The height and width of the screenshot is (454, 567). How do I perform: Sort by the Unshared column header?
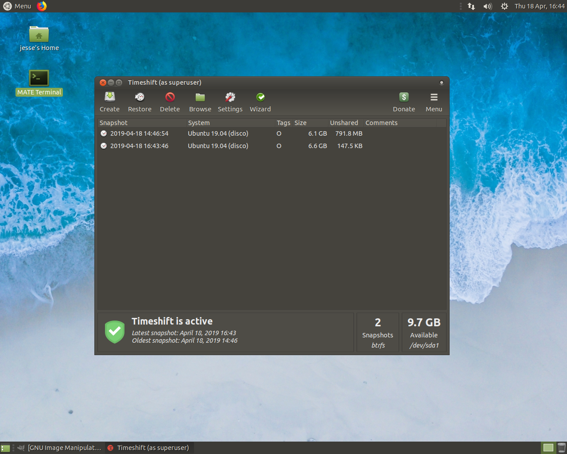[x=346, y=123]
